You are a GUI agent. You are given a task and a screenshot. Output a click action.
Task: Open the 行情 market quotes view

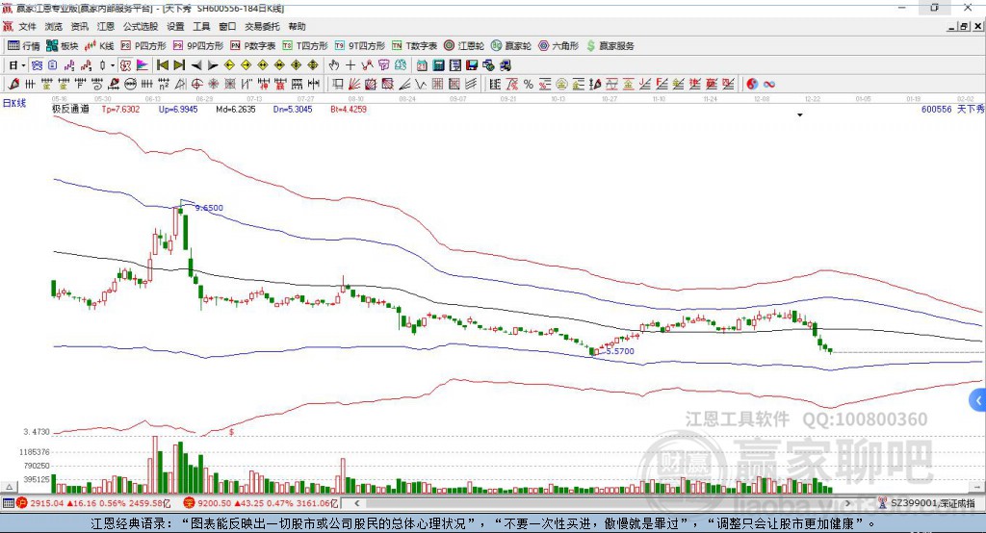pos(24,46)
